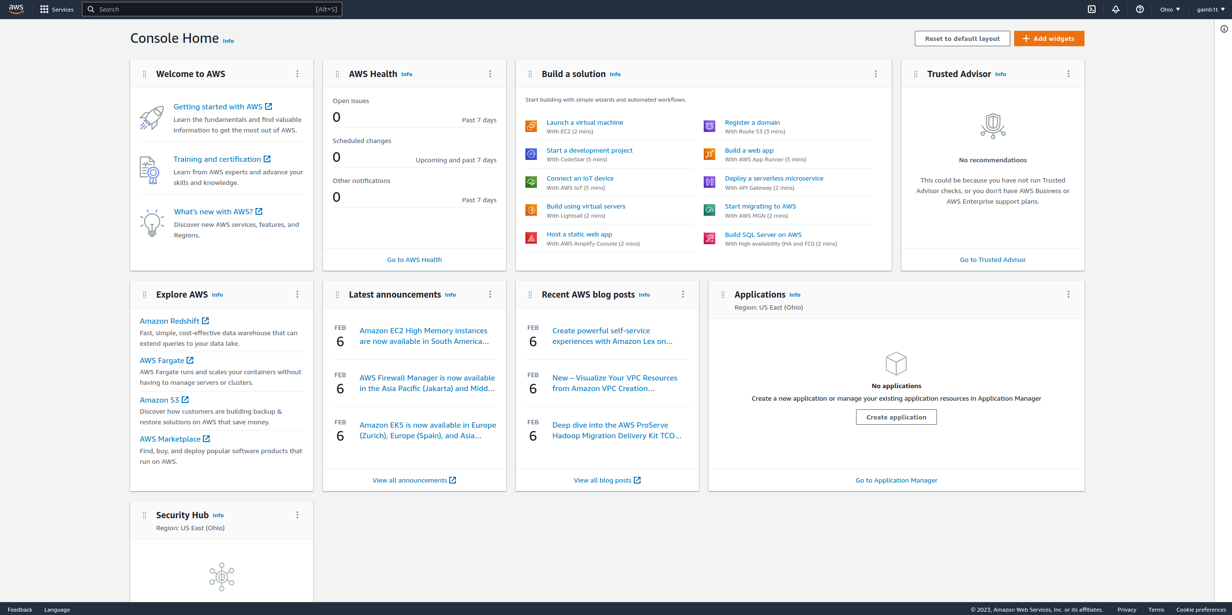
Task: Expand the Ohio region dropdown
Action: coord(1170,9)
